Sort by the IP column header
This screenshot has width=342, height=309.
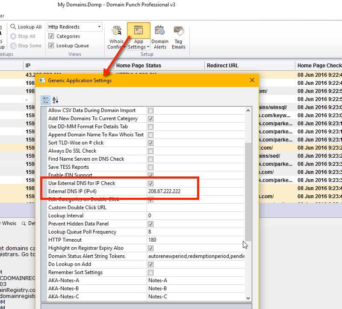[x=68, y=66]
